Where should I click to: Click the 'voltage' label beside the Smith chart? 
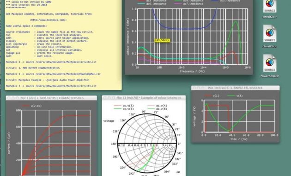(109, 121)
